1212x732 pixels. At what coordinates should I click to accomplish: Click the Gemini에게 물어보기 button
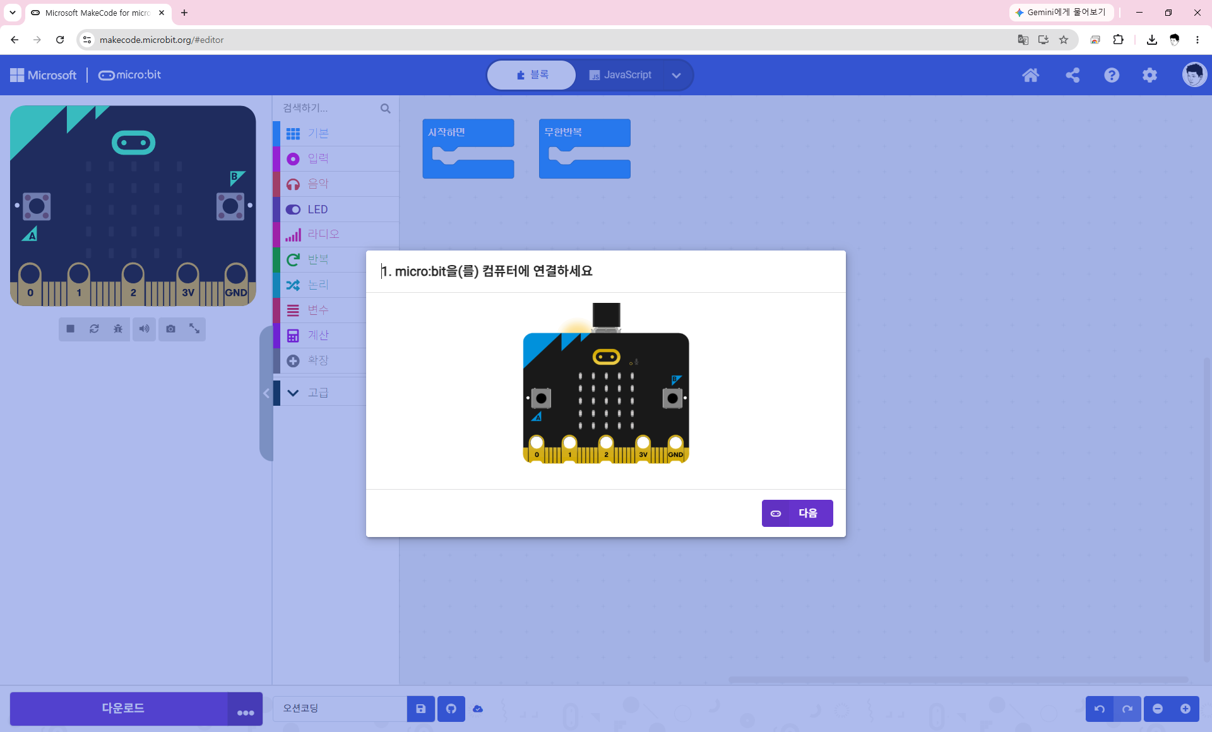coord(1061,13)
